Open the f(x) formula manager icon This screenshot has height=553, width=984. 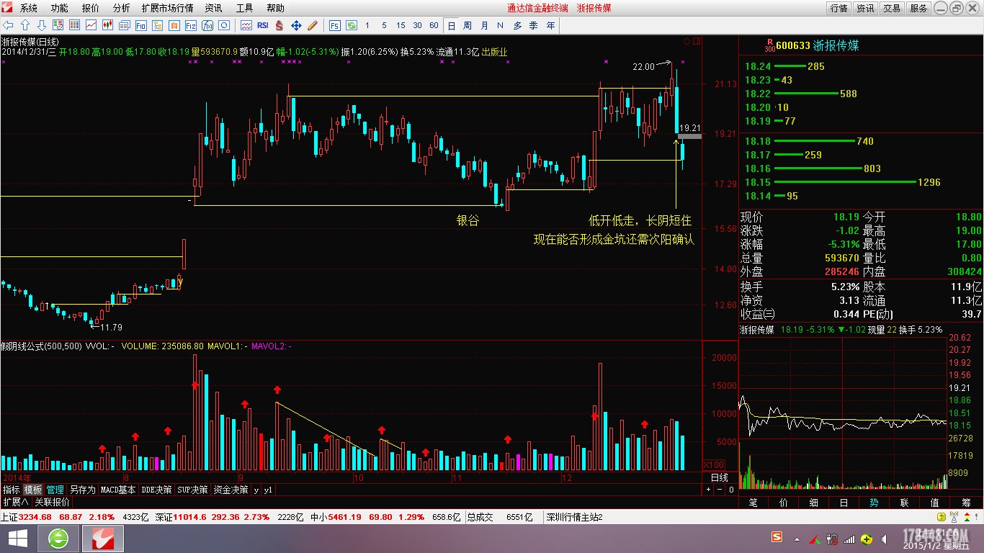click(x=207, y=25)
